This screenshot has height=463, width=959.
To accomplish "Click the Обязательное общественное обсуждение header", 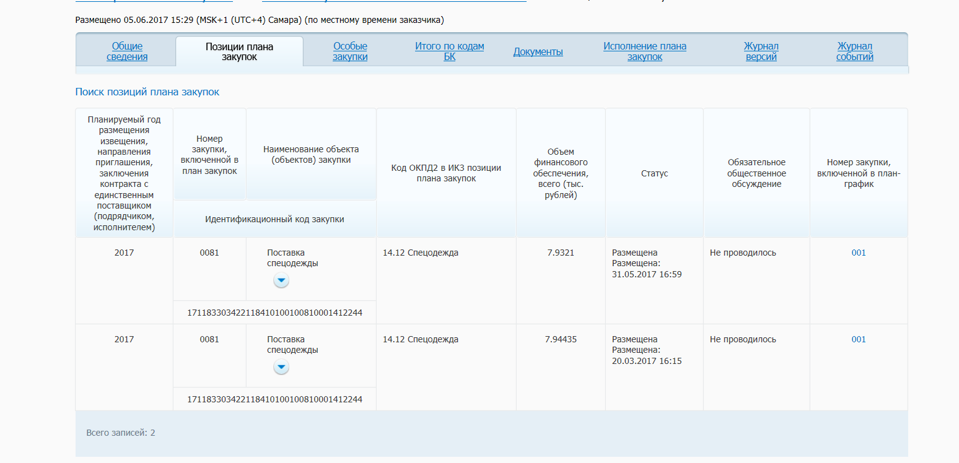I will tap(756, 173).
